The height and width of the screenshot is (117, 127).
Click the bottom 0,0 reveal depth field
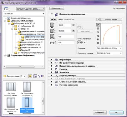pos(66,43)
